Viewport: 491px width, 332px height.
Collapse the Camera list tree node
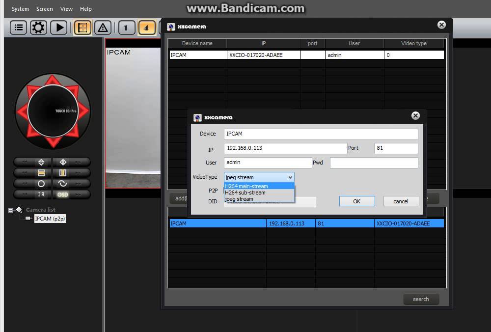pyautogui.click(x=10, y=210)
